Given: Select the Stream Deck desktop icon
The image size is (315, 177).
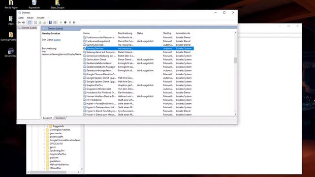Looking at the screenshot, I should click(10, 53).
